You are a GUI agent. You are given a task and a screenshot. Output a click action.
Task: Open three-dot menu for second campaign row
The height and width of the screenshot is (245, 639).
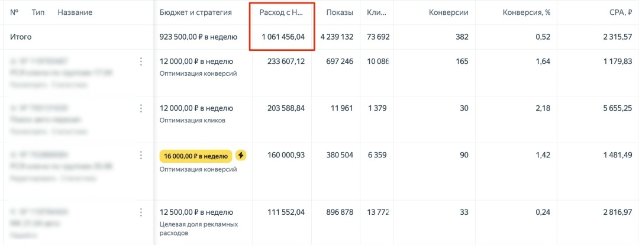(141, 108)
